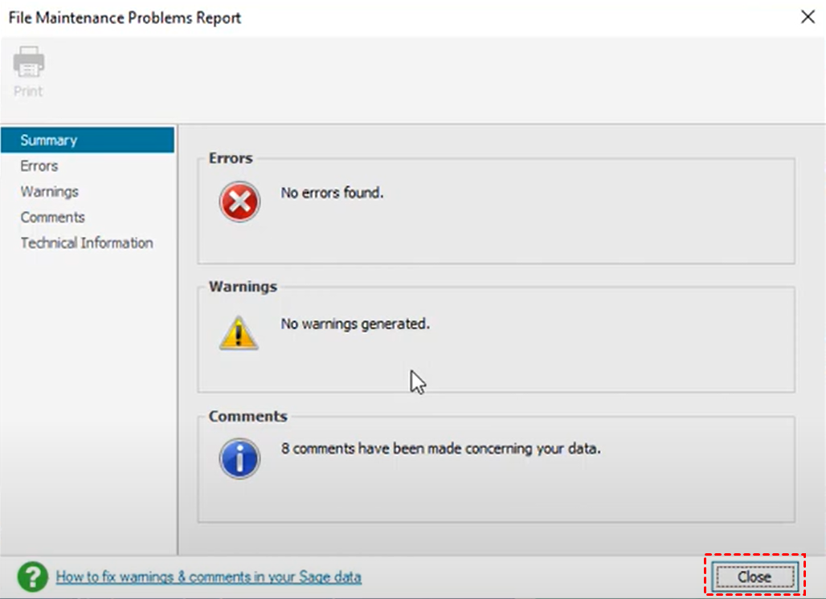Click the blue information icon
The height and width of the screenshot is (599, 826).
point(239,459)
